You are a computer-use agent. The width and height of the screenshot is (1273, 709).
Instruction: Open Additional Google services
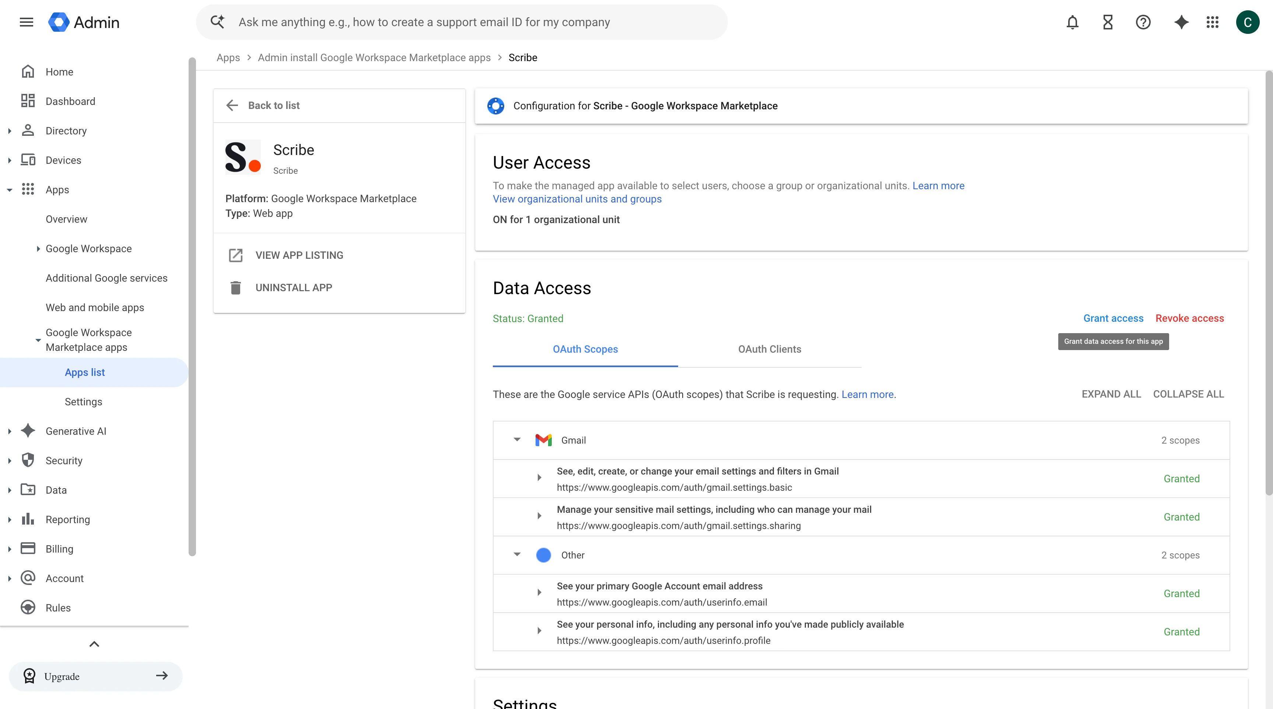(x=106, y=278)
